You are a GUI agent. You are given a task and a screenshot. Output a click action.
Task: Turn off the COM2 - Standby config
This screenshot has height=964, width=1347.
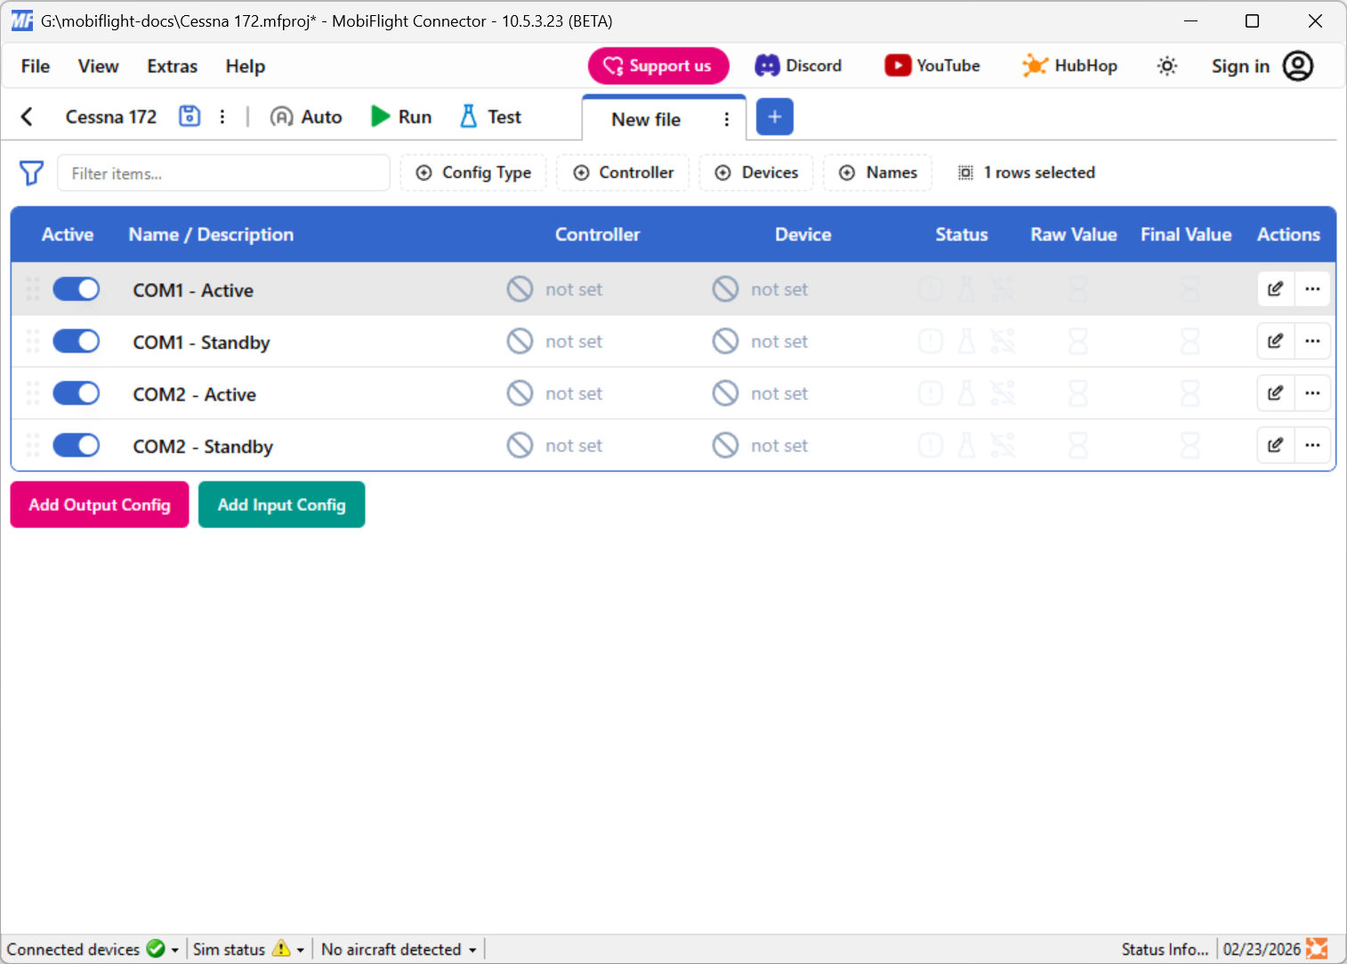pos(76,445)
